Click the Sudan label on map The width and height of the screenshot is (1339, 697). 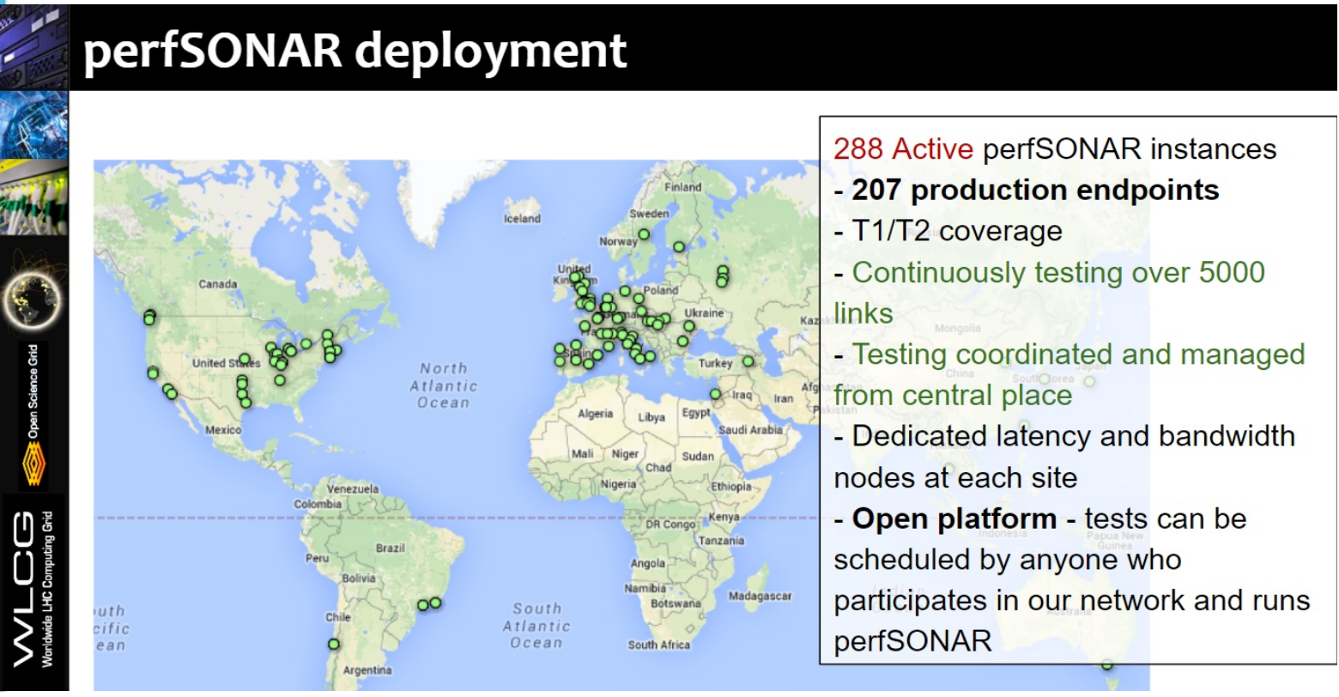click(x=698, y=457)
